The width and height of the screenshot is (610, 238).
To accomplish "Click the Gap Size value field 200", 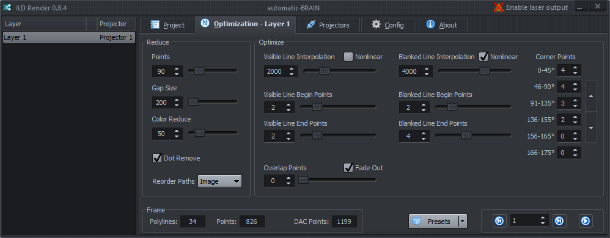I will click(x=167, y=103).
